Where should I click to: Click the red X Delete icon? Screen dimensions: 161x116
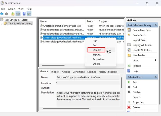pyautogui.click(x=129, y=107)
